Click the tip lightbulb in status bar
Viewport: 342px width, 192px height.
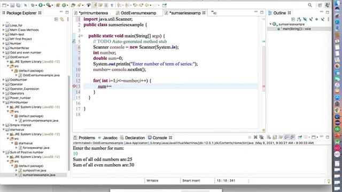(x=329, y=181)
